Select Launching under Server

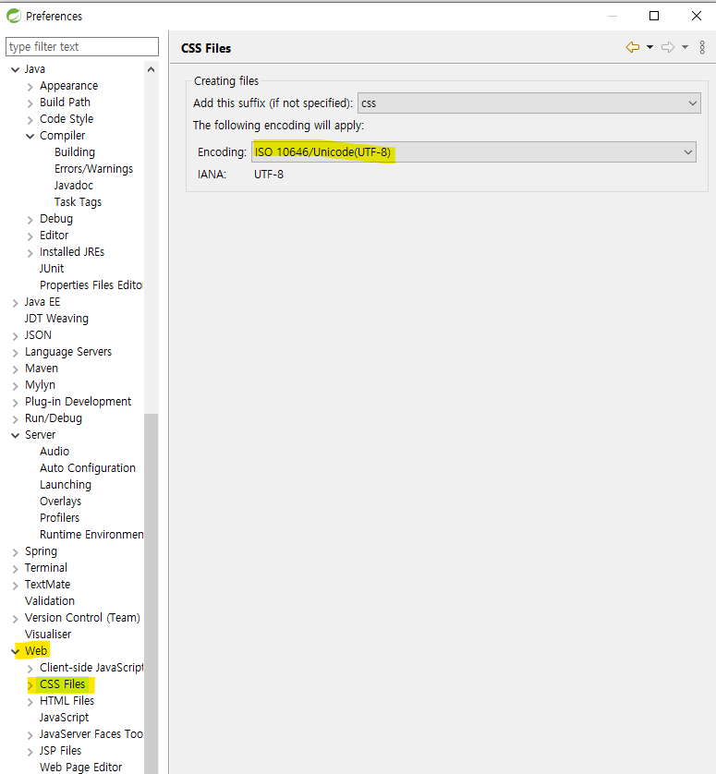click(66, 485)
